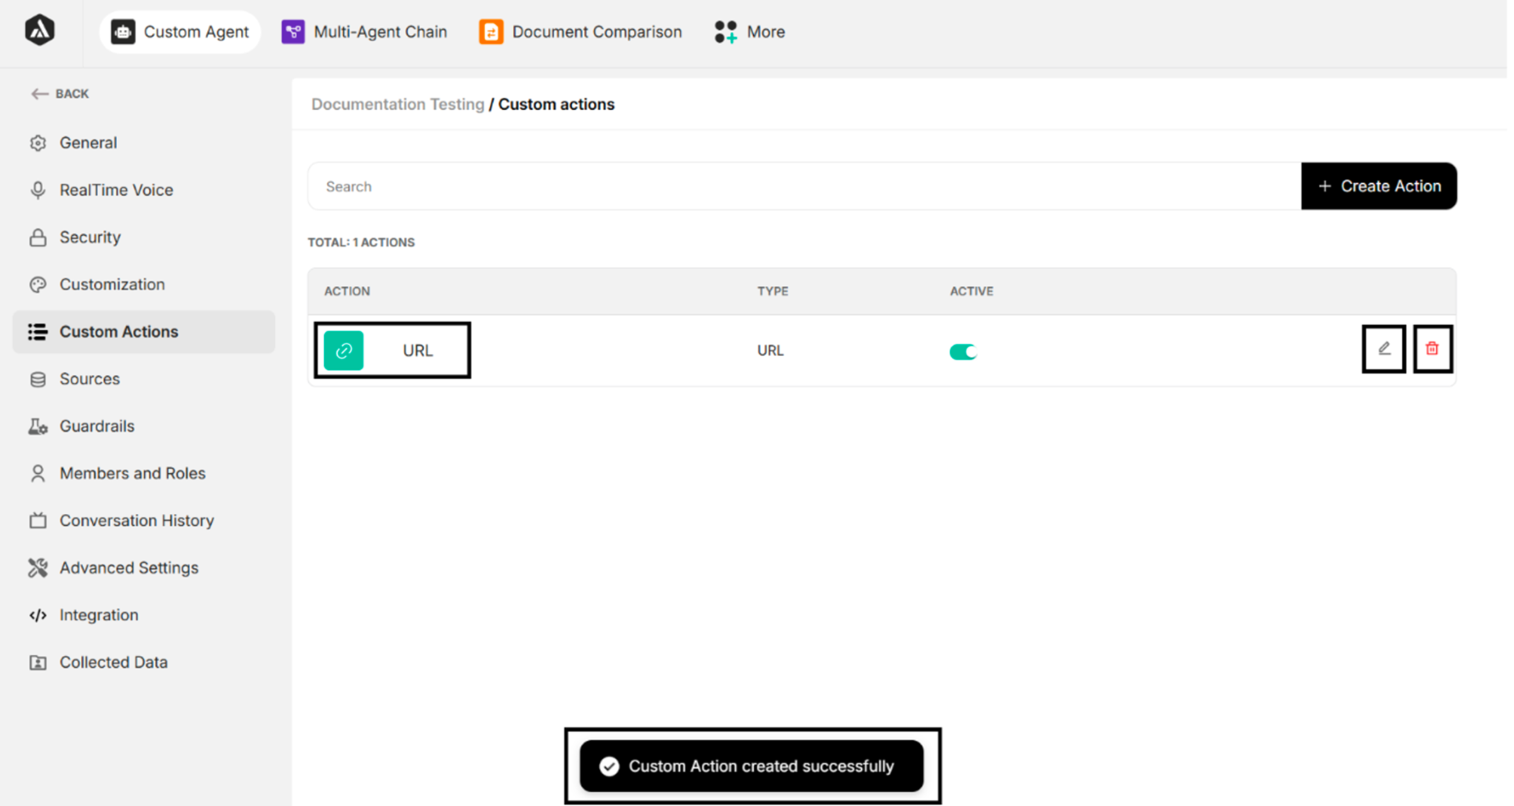1514x806 pixels.
Task: Click the pencil edit icon for URL action
Action: point(1384,349)
